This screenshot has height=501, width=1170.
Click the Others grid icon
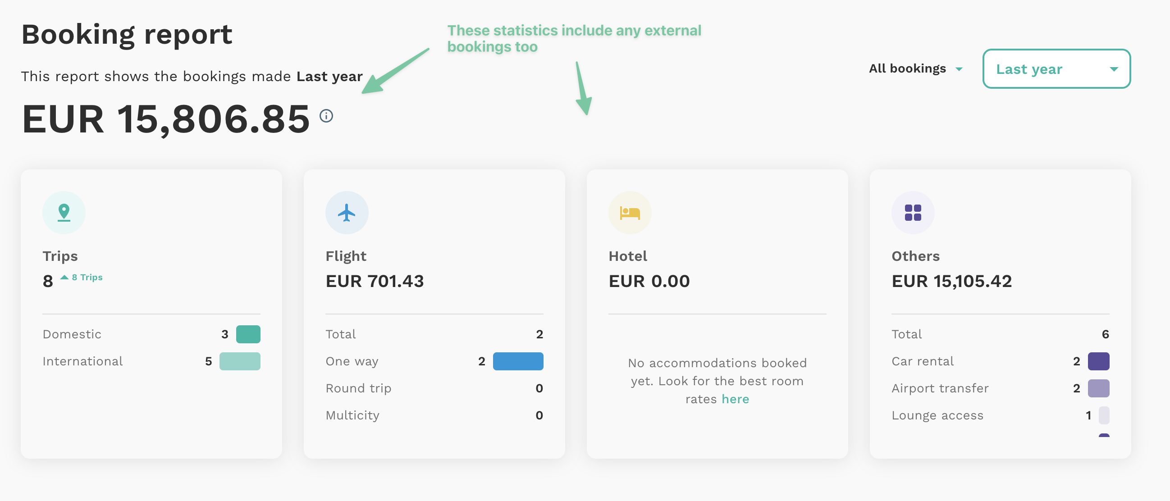tap(913, 213)
